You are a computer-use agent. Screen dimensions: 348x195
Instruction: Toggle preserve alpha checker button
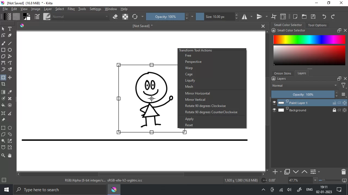click(125, 17)
